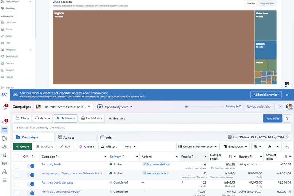Toggle off the Formsaly Feeds campaign
294x196 pixels.
pos(31,166)
